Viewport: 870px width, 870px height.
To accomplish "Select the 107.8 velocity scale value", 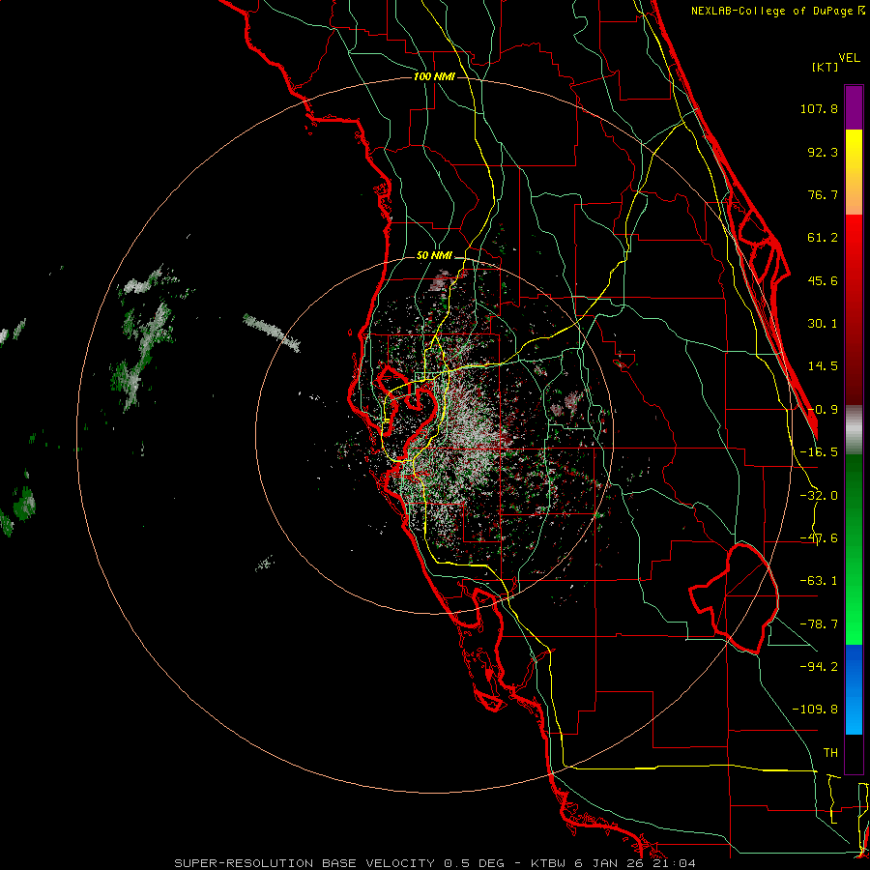I will (819, 108).
